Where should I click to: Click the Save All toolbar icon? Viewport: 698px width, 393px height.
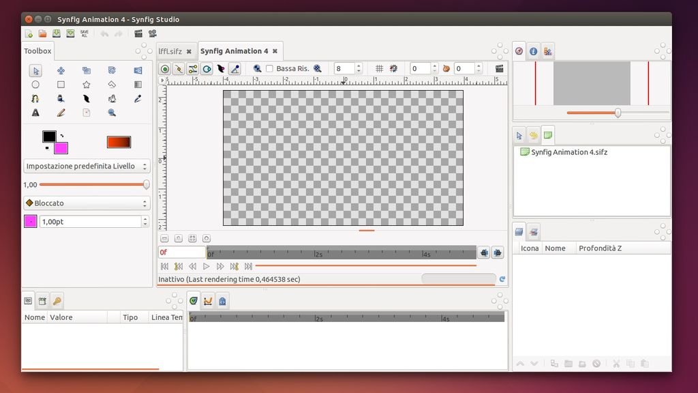click(x=85, y=33)
